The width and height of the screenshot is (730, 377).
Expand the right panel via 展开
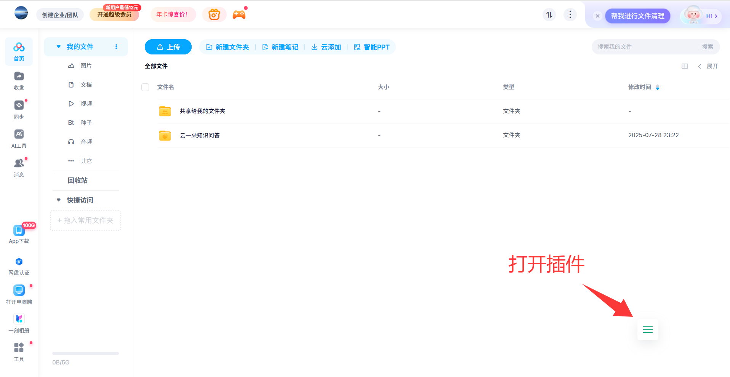(x=708, y=66)
